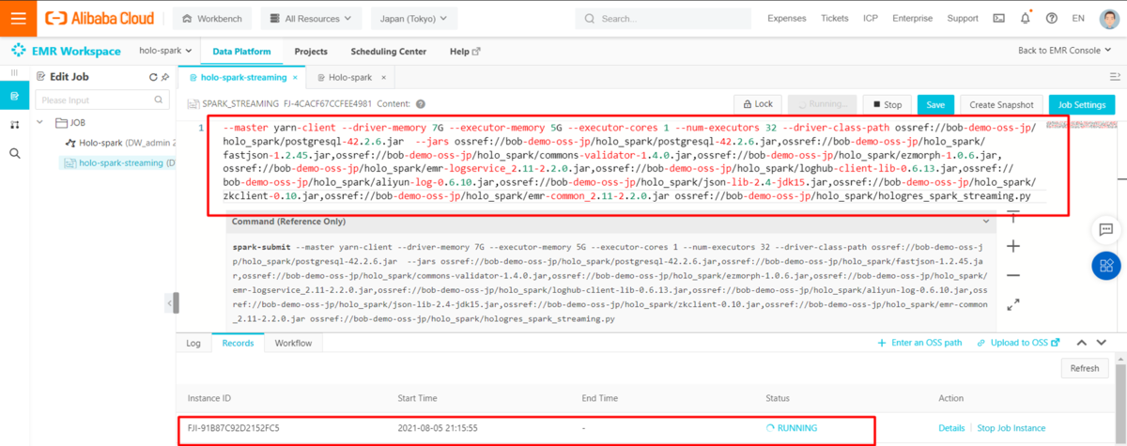Open the help question mark icon
The image size is (1127, 446).
[x=1051, y=18]
